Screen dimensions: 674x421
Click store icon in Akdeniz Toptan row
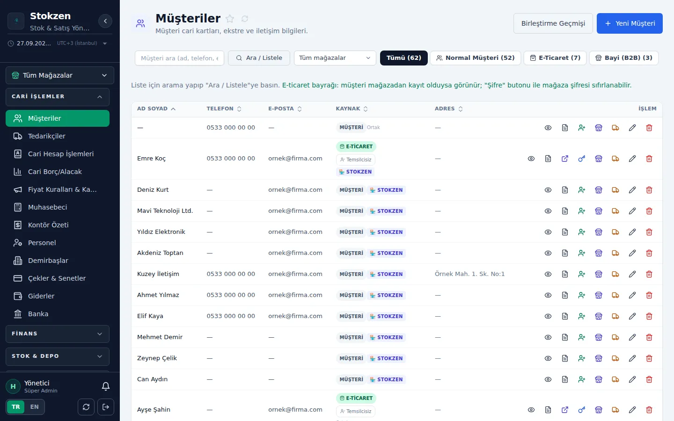point(599,253)
